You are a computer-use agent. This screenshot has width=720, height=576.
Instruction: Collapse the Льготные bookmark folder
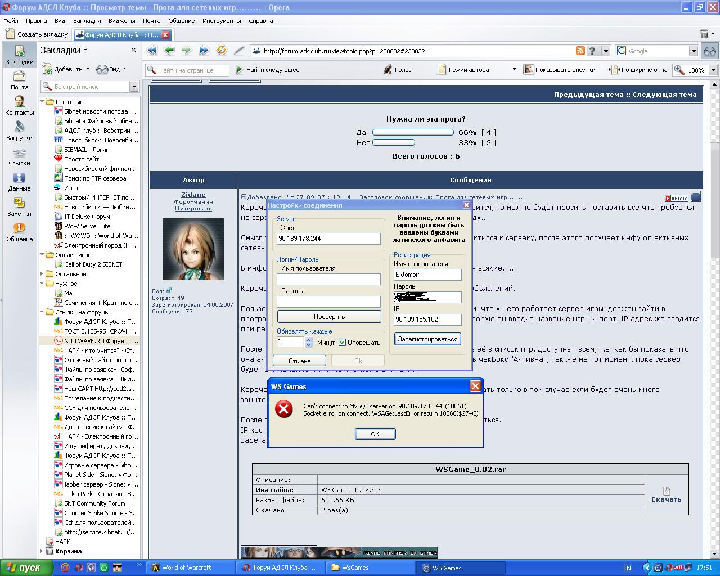(42, 102)
